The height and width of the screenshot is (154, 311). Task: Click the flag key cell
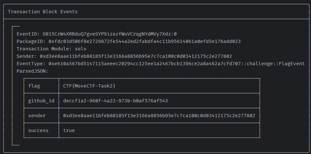tap(41, 86)
